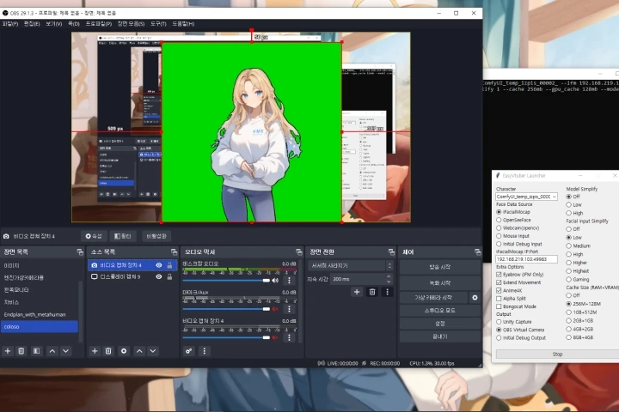Viewport: 619px width, 412px height.
Task: Increase the 지속 시간 duration with up arrow
Action: point(389,276)
